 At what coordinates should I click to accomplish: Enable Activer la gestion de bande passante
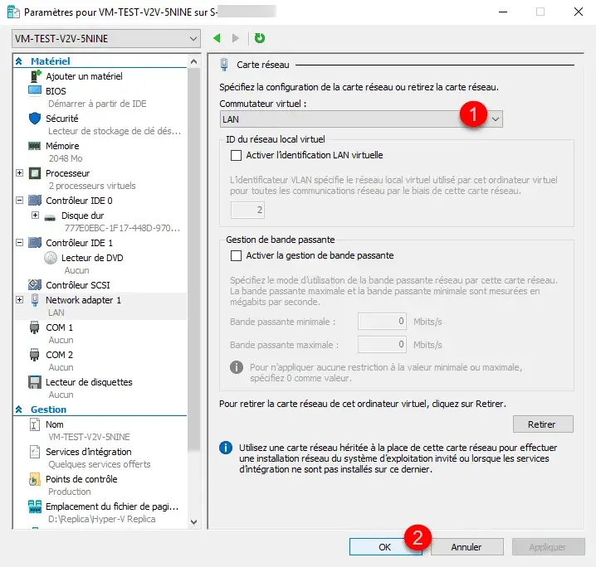pyautogui.click(x=236, y=255)
